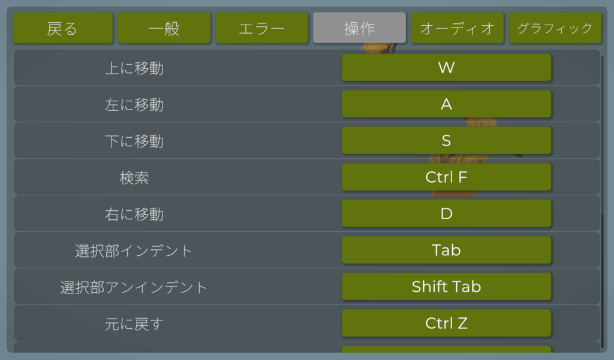Click the 検索 row label
This screenshot has width=614, height=360.
[134, 178]
